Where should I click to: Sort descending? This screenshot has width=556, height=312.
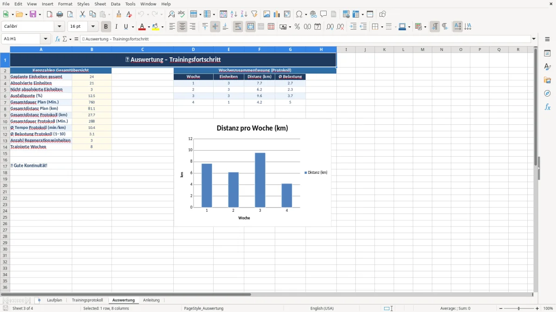pos(244,14)
